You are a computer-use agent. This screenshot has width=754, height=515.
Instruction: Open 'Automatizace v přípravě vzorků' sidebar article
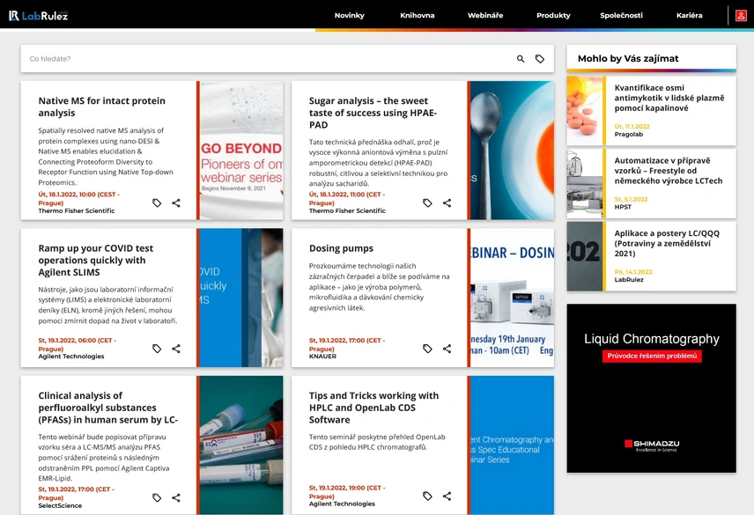pos(669,171)
